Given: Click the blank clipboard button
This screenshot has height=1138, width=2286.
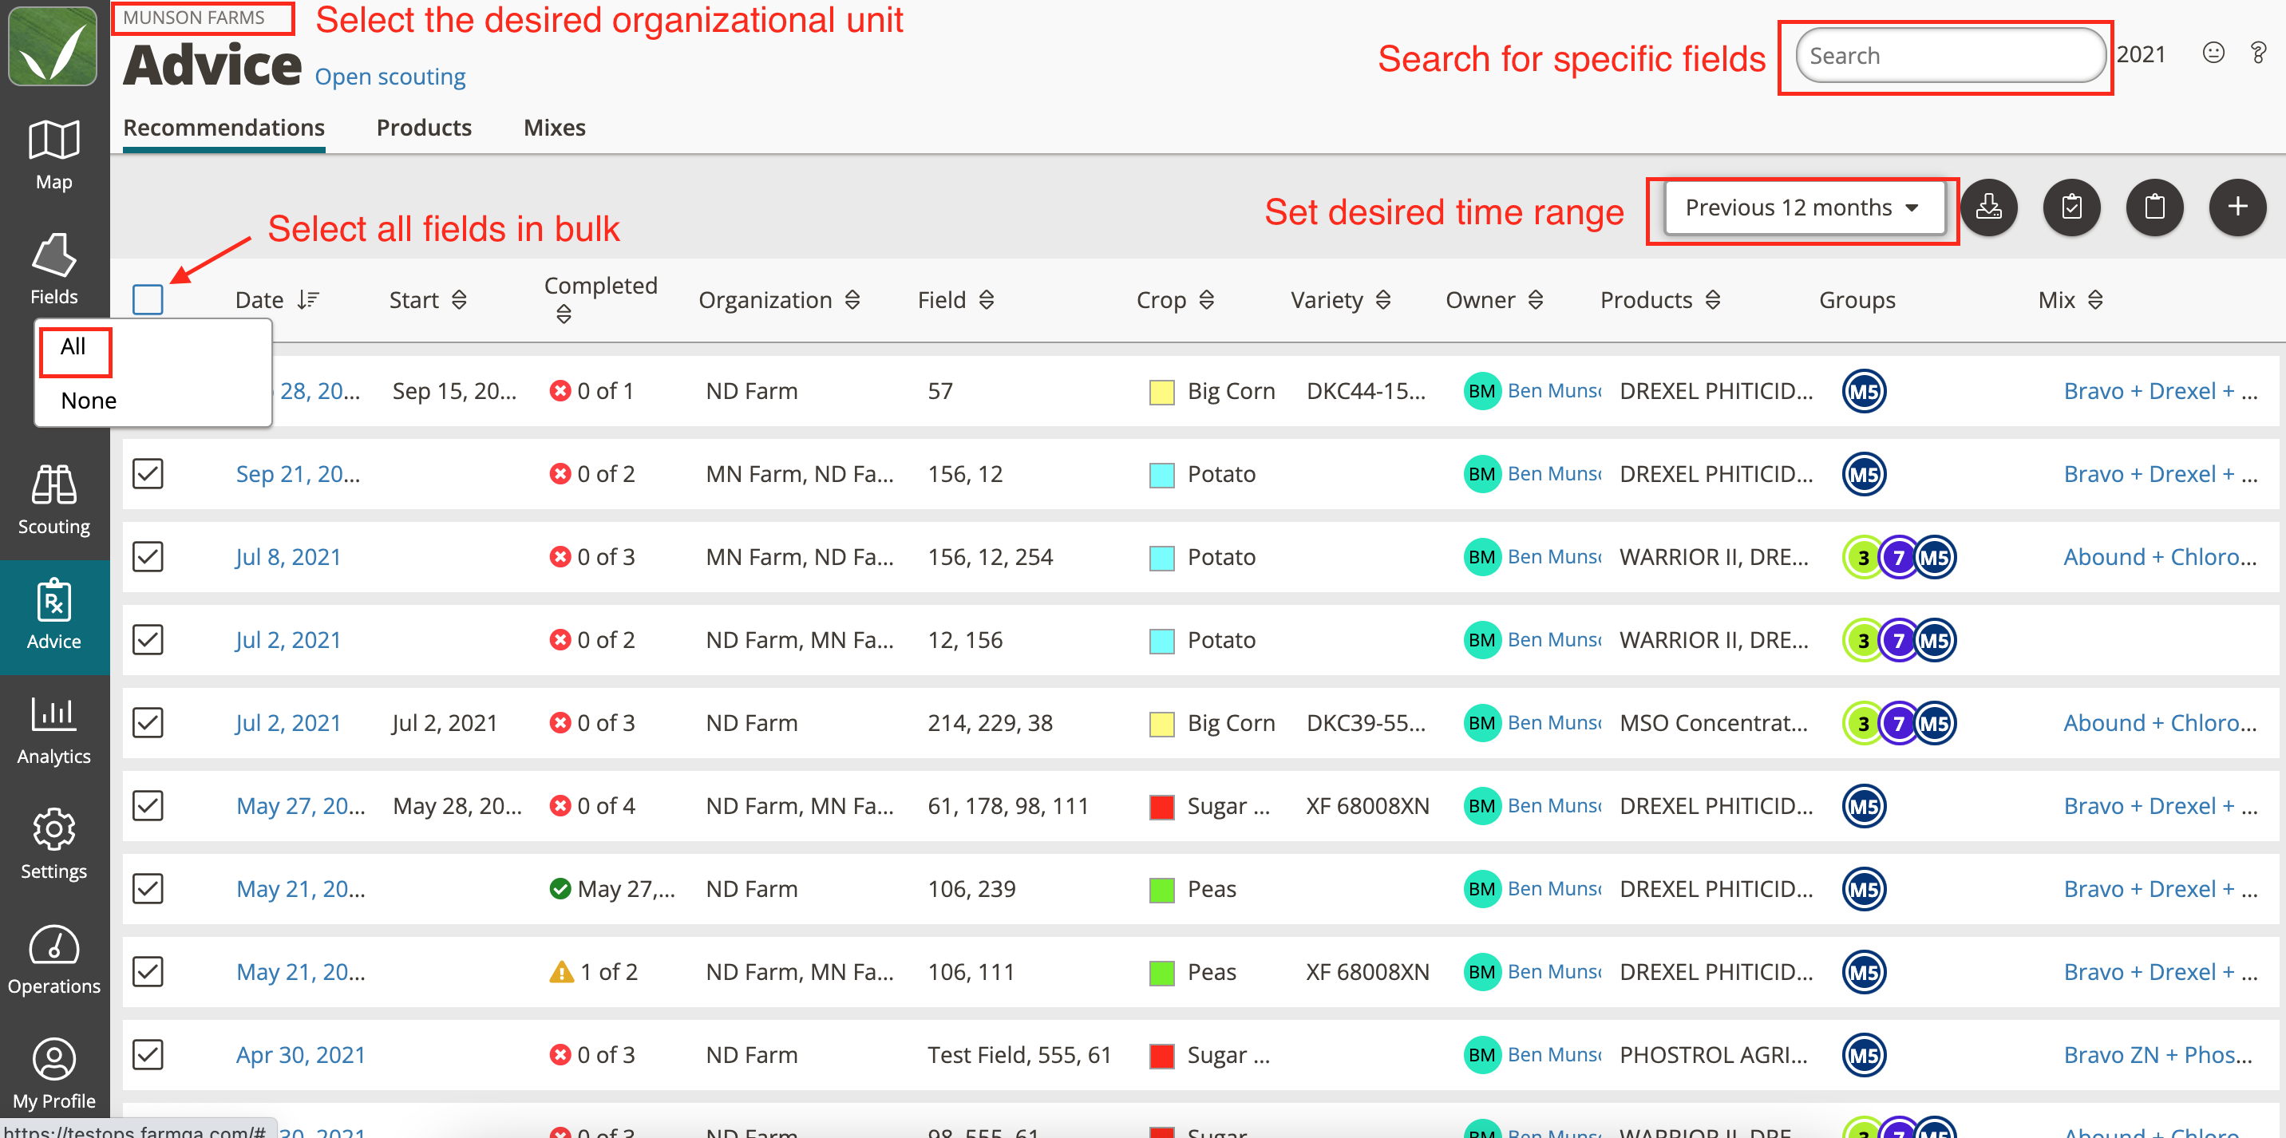Looking at the screenshot, I should click(x=2154, y=207).
